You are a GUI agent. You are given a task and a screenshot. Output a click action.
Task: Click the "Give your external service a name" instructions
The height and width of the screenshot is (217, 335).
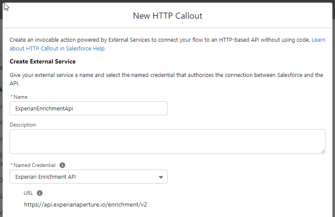(x=166, y=79)
